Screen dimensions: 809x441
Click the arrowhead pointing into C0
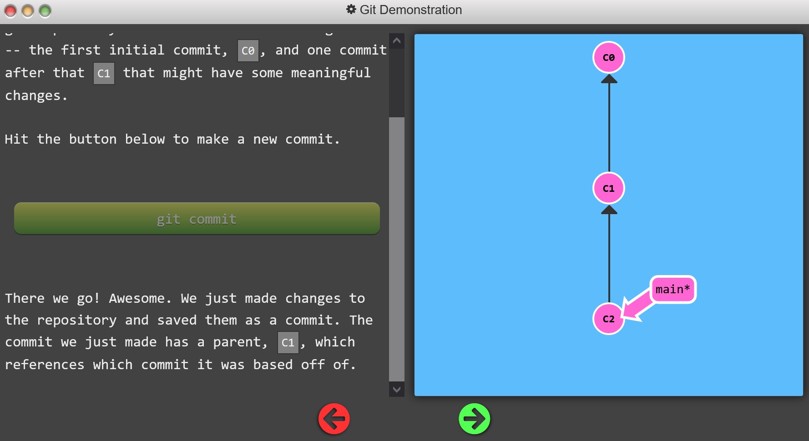click(609, 79)
